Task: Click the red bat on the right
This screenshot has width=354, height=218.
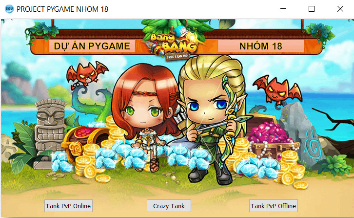Action: click(x=278, y=89)
